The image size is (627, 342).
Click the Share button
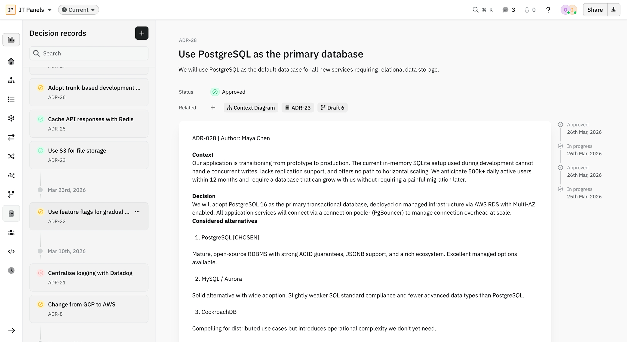pyautogui.click(x=595, y=10)
